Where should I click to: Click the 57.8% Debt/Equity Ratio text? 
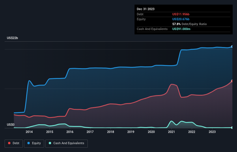coord(189,24)
